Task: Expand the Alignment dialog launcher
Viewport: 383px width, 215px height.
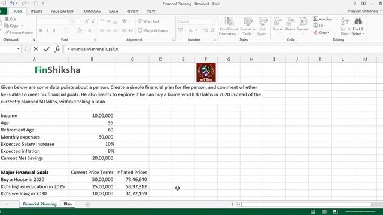Action: 173,39
